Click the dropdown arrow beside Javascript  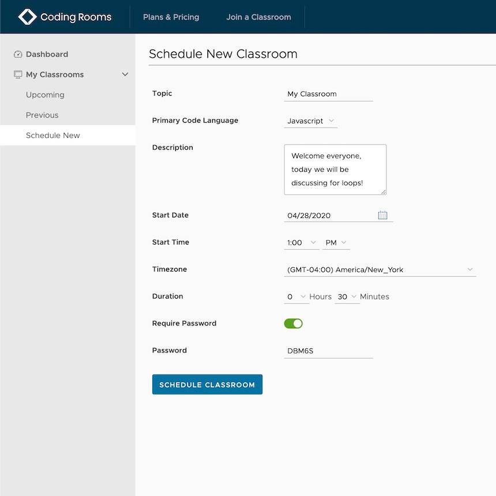click(x=330, y=121)
